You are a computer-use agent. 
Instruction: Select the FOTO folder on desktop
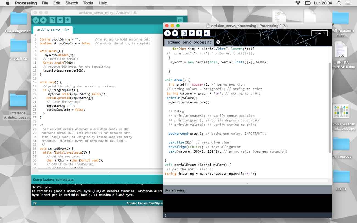point(341,180)
